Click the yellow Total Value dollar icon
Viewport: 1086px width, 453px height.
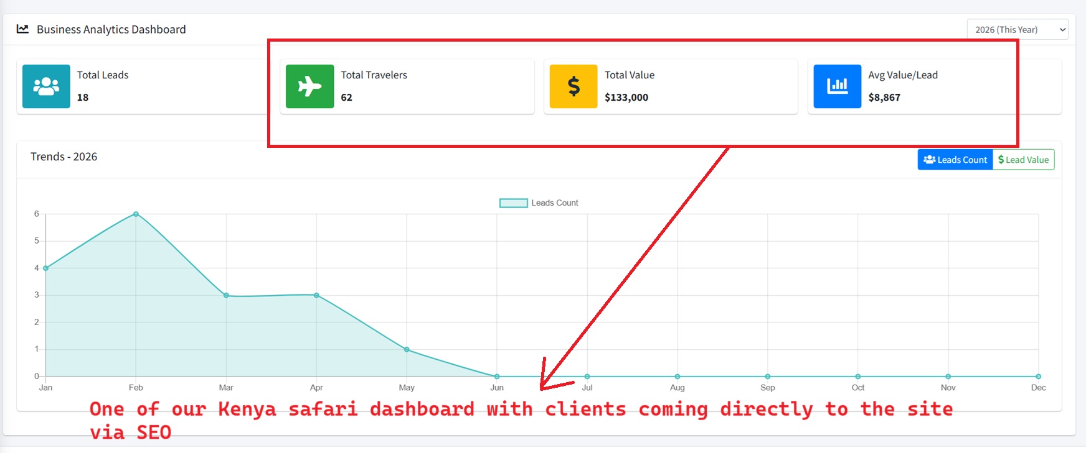pyautogui.click(x=574, y=86)
